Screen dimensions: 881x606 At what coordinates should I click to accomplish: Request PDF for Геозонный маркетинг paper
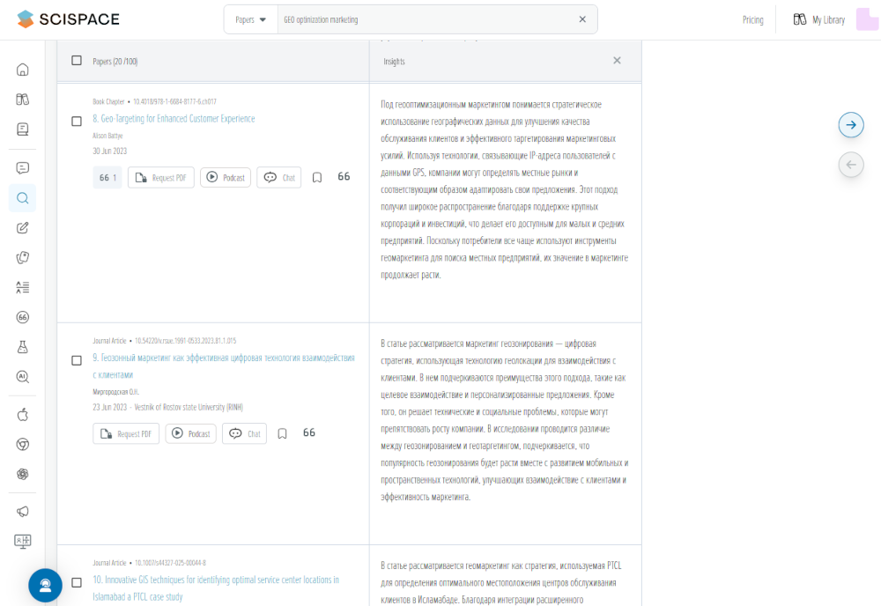tap(126, 433)
